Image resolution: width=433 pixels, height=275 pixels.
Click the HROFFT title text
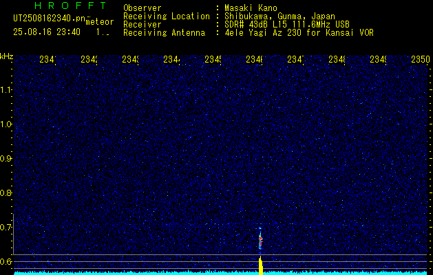click(x=71, y=5)
